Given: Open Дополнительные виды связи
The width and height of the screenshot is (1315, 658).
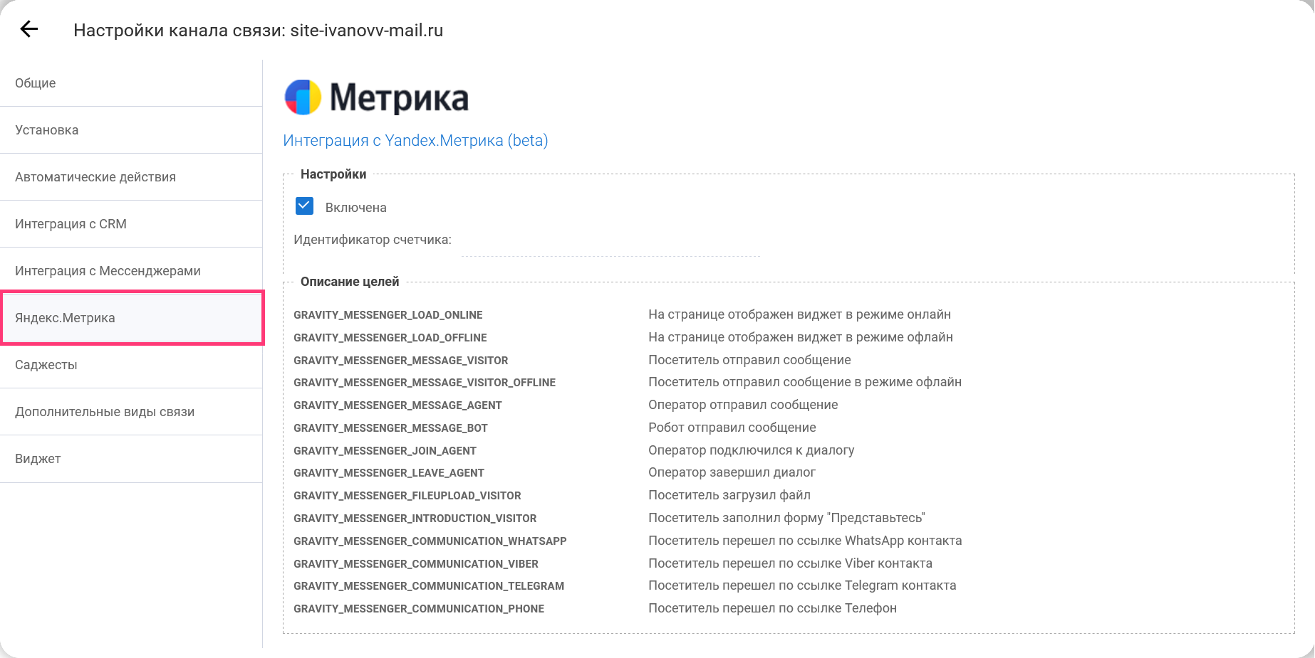Looking at the screenshot, I should click(105, 412).
